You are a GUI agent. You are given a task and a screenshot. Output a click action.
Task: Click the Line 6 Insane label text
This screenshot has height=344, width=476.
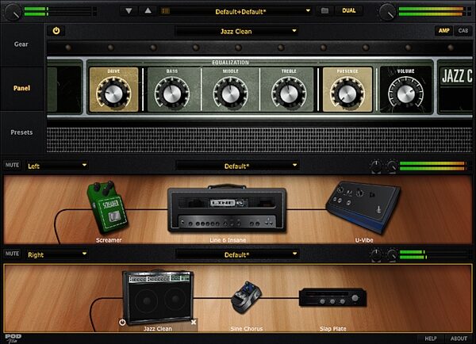(228, 240)
